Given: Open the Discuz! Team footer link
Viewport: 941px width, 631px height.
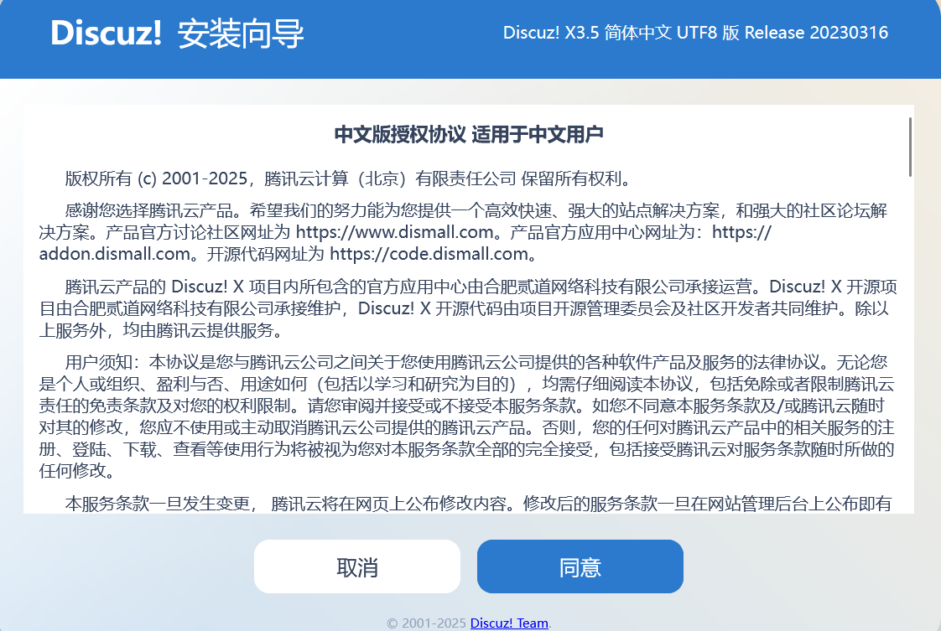Looking at the screenshot, I should (509, 623).
